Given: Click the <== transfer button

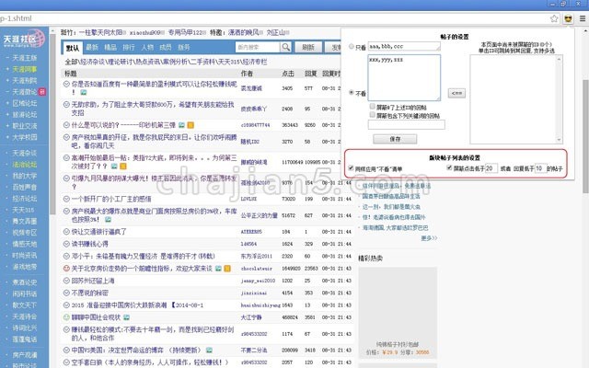Looking at the screenshot, I should (456, 93).
